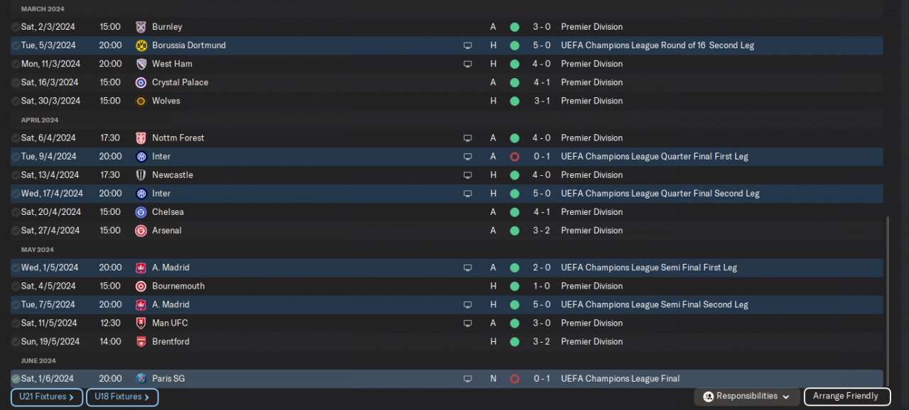Click the red loss indicator for Paris SG
This screenshot has width=909, height=410.
[x=514, y=379]
